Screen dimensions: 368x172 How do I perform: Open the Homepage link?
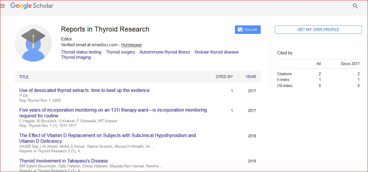(131, 45)
